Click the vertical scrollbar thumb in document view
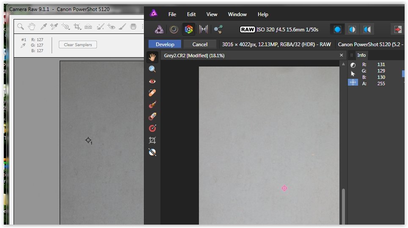 point(344,206)
